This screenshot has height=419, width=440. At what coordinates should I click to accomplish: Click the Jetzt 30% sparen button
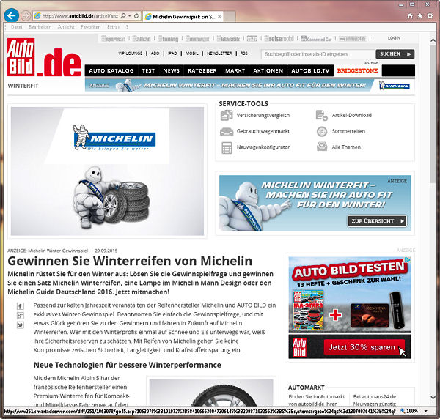pyautogui.click(x=364, y=347)
